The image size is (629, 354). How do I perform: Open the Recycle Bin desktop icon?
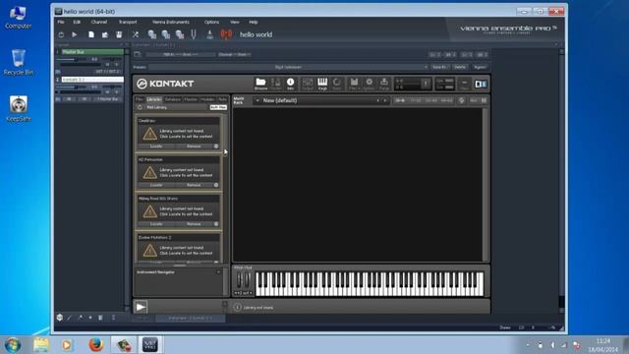pos(18,62)
